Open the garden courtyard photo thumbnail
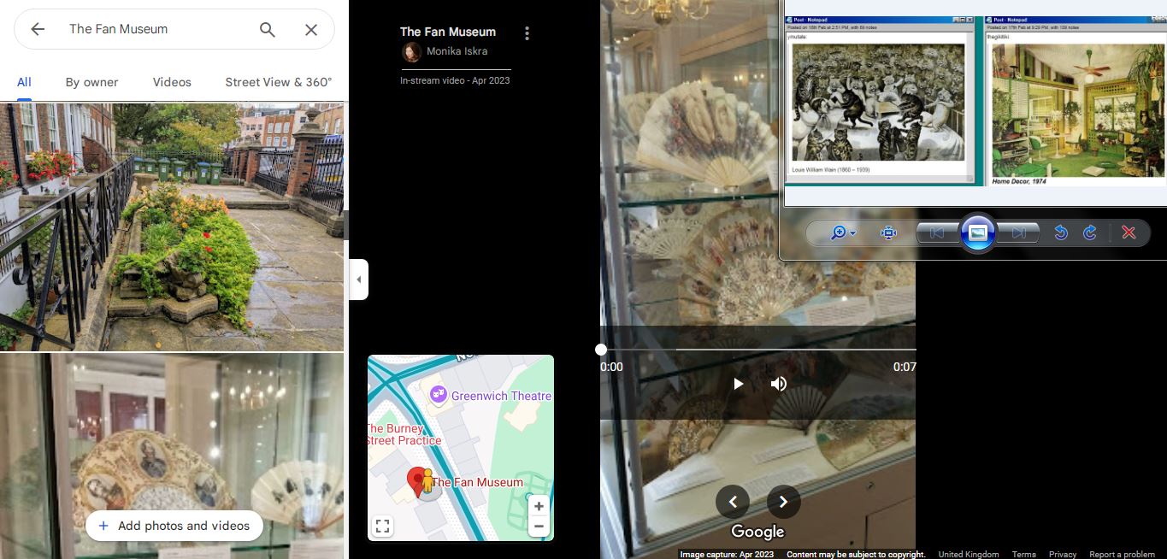 coord(172,227)
